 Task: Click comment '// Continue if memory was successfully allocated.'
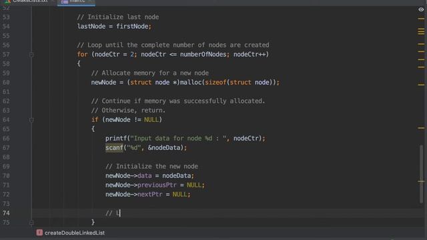[x=178, y=101]
